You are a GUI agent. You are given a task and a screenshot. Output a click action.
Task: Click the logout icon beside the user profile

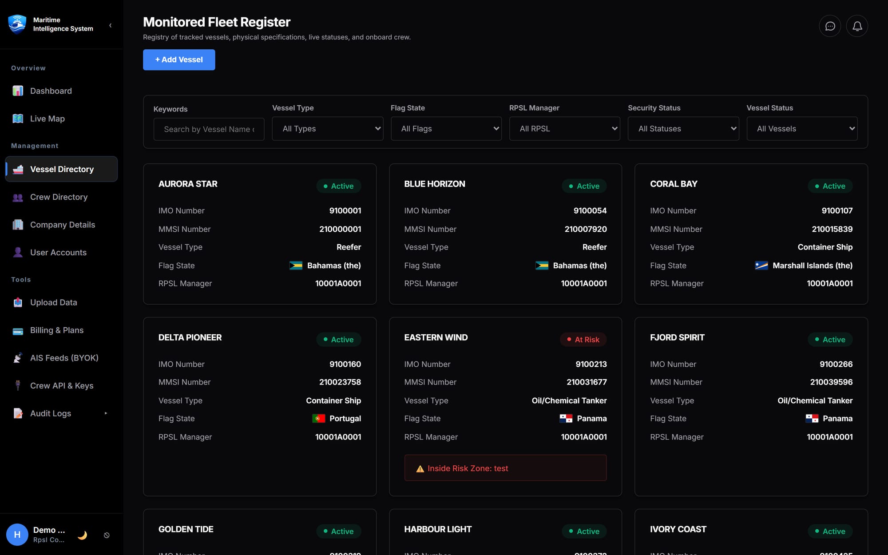(x=107, y=535)
